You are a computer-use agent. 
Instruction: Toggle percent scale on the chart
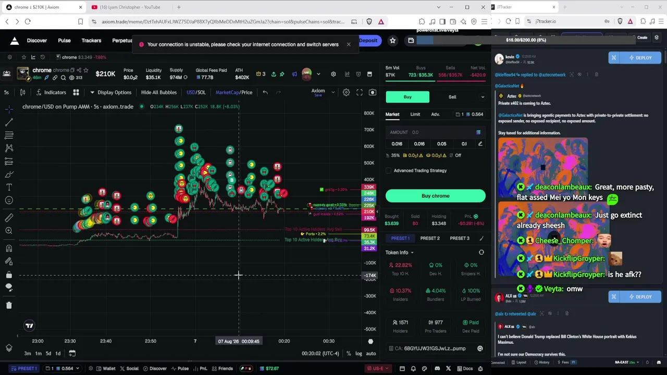tap(349, 354)
